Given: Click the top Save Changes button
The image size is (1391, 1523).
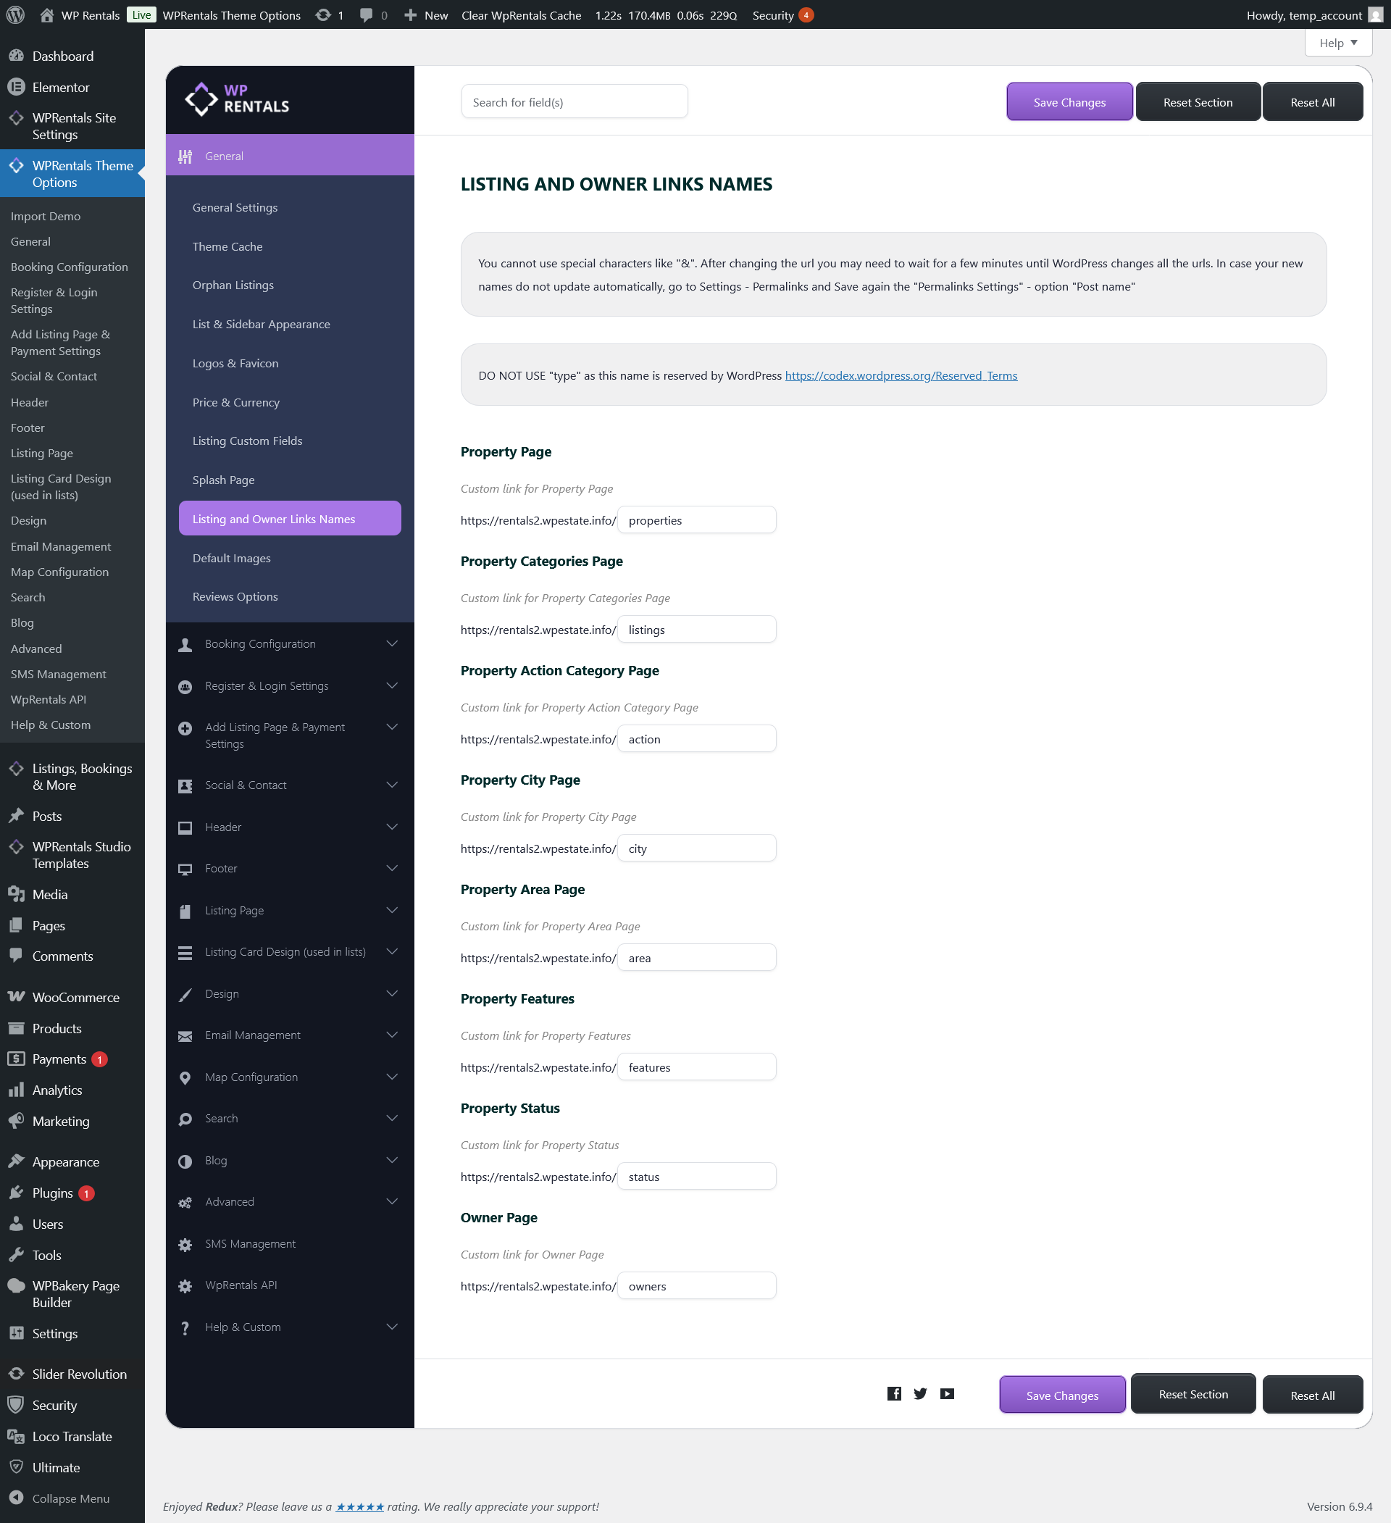Looking at the screenshot, I should click(x=1069, y=102).
